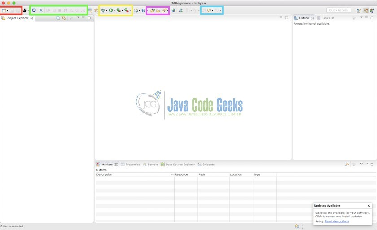Select the Outline tab
The image size is (377, 230).
click(x=304, y=18)
